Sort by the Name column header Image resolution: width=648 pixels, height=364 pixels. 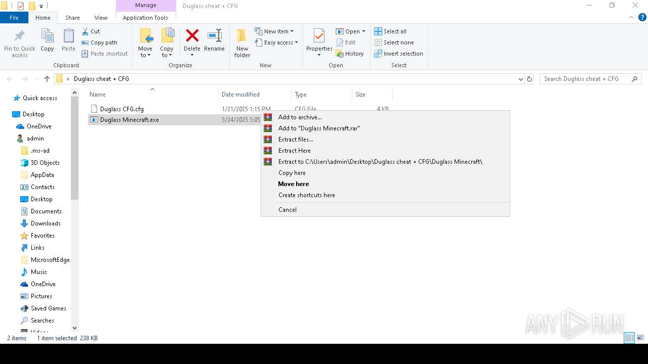pyautogui.click(x=153, y=95)
